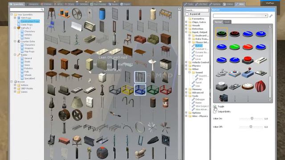The image size is (285, 160).
Task: Select the blue plastic barrel prop
Action: [x=102, y=14]
